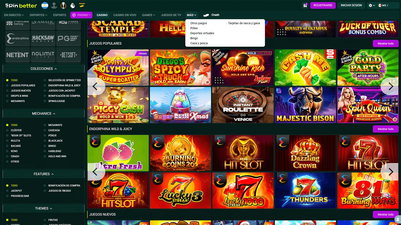Choose Bingo from the Más menu
This screenshot has width=401, height=225.
(x=194, y=38)
